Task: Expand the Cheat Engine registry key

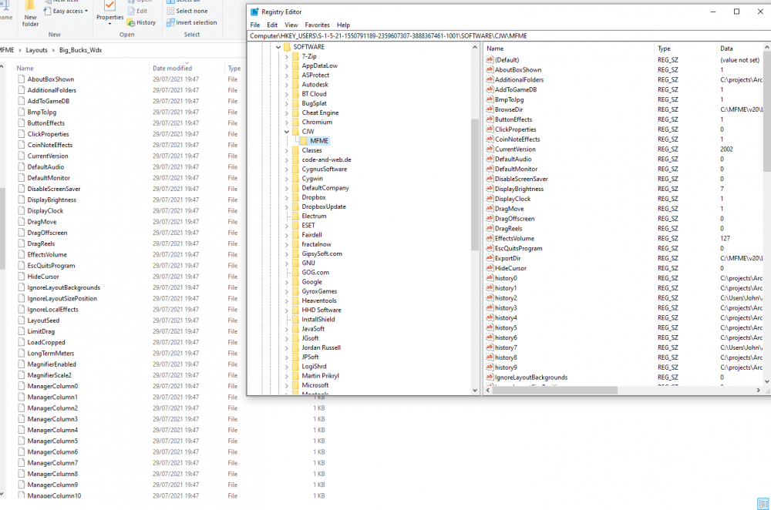Action: (287, 113)
